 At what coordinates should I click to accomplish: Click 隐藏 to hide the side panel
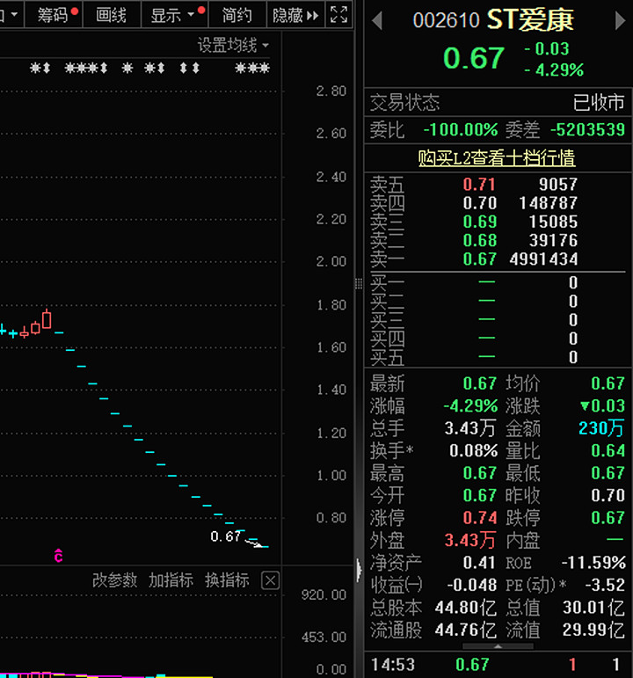295,15
